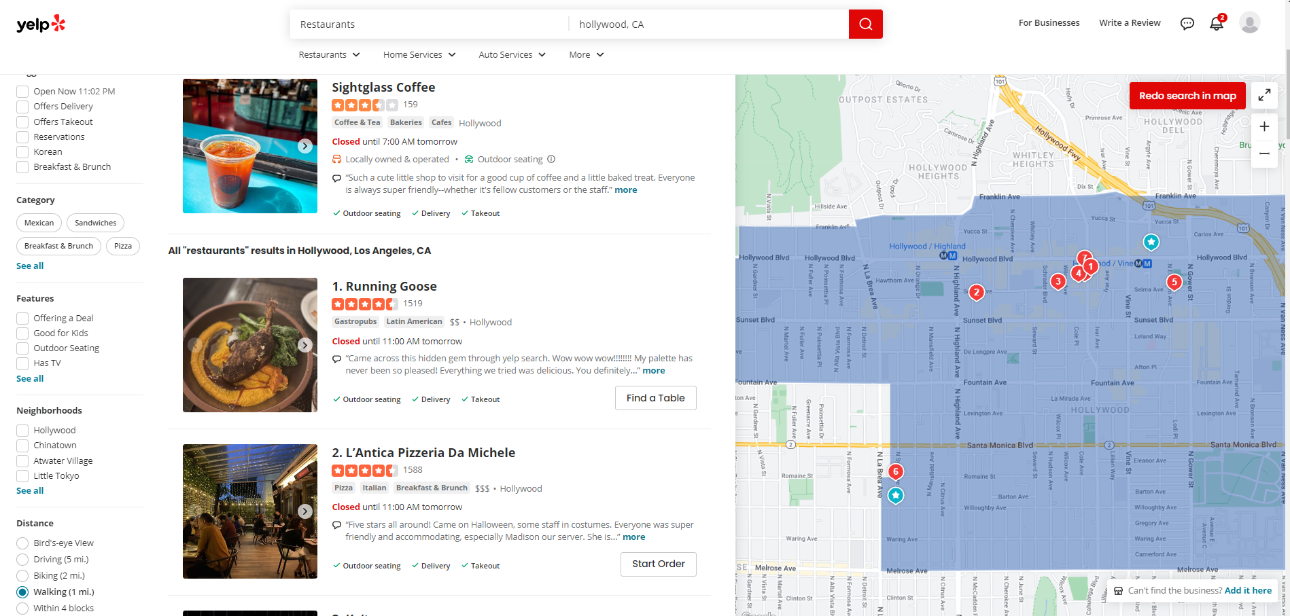
Task: Select the Pizza category chip
Action: tap(123, 246)
